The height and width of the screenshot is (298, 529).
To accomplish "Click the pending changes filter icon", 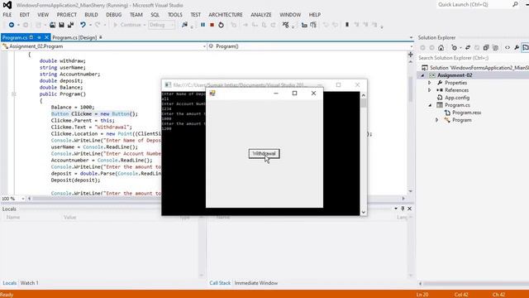I will pyautogui.click(x=454, y=48).
